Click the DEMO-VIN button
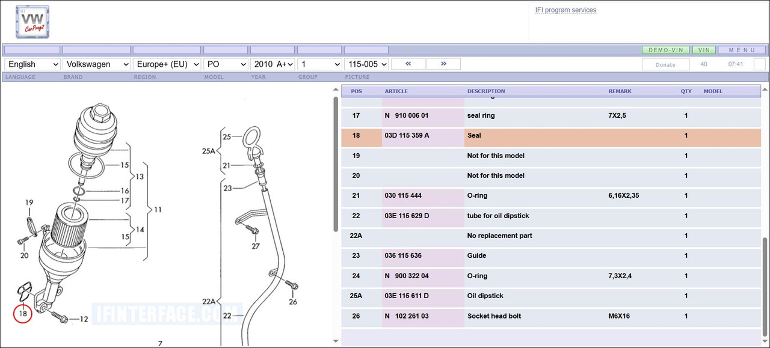This screenshot has height=348, width=770. click(x=666, y=50)
